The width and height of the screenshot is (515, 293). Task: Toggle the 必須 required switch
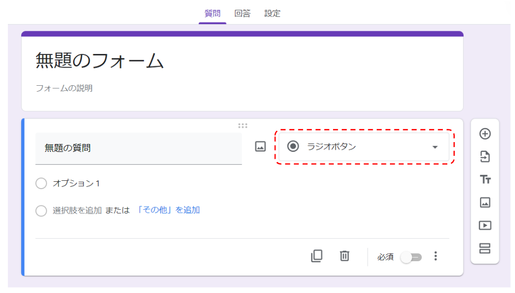(x=411, y=257)
